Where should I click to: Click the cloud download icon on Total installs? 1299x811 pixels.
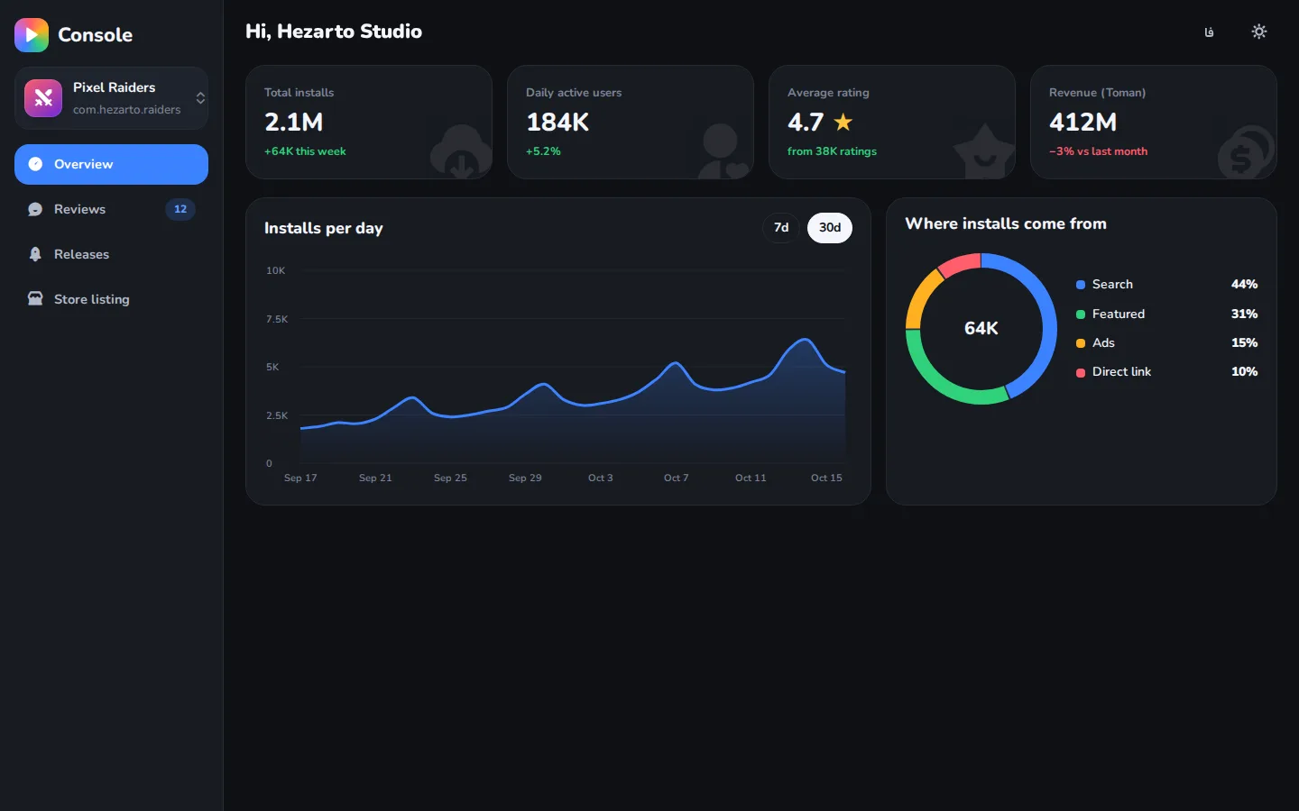click(460, 151)
